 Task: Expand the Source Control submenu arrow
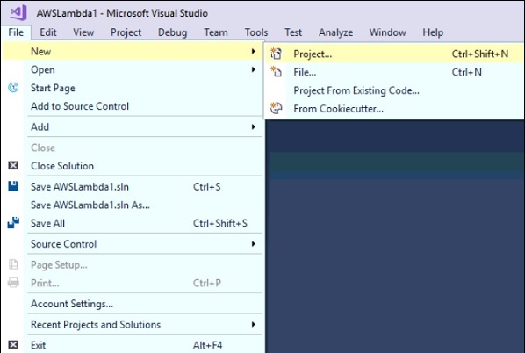coord(254,244)
